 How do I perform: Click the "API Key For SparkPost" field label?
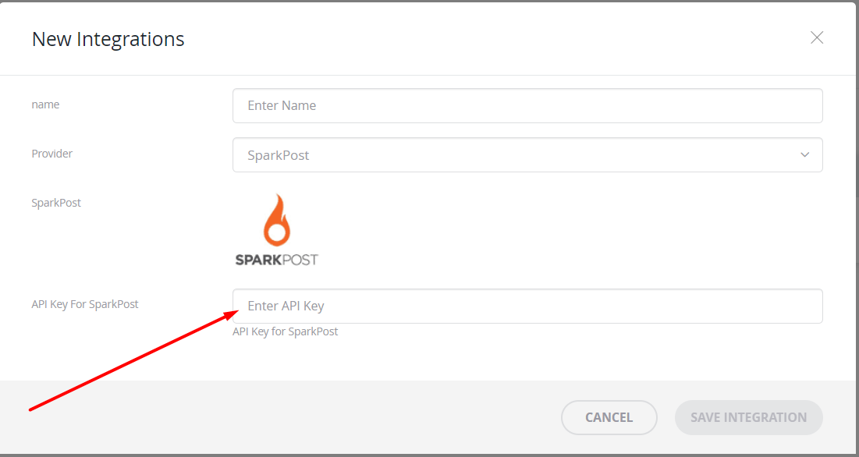pos(85,304)
